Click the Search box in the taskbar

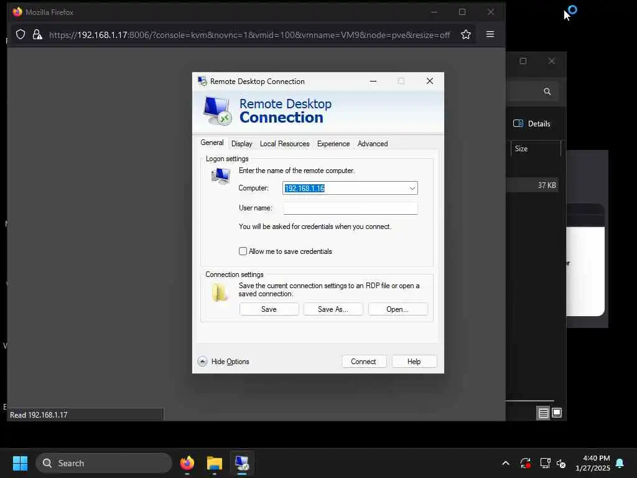coord(104,463)
